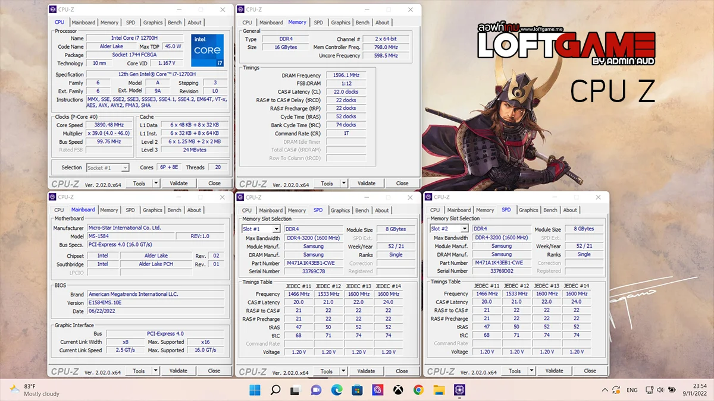Expand the Slot #1 memory slot dropdown
This screenshot has height=401, width=714.
coord(276,229)
